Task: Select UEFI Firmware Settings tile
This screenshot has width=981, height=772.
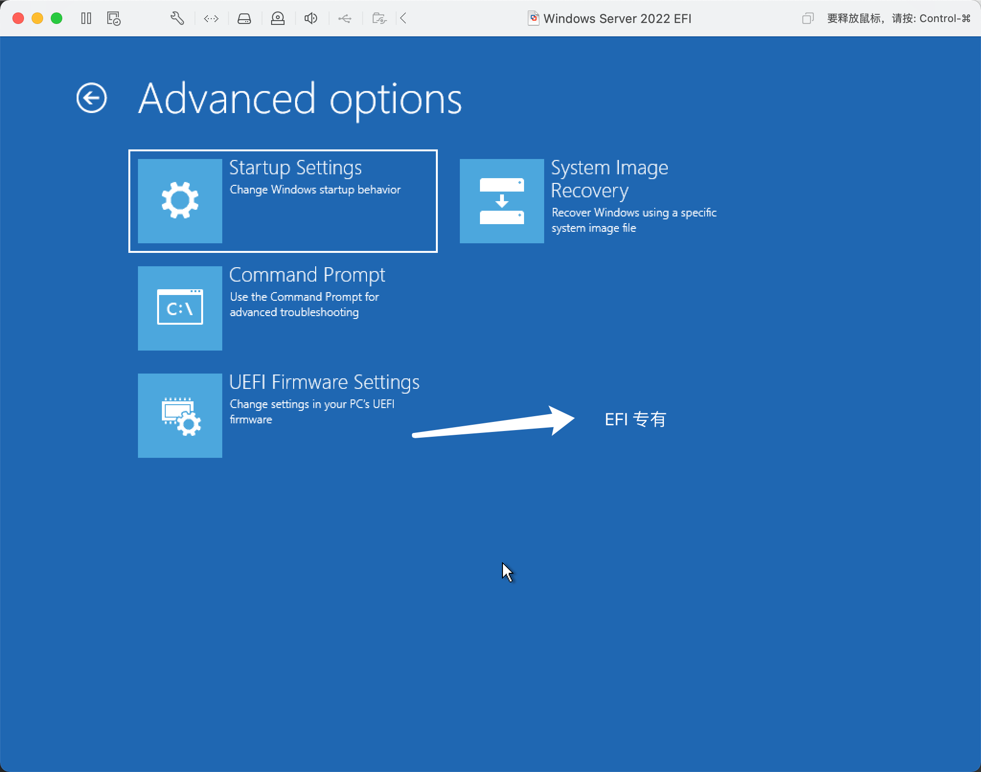Action: click(x=324, y=383)
